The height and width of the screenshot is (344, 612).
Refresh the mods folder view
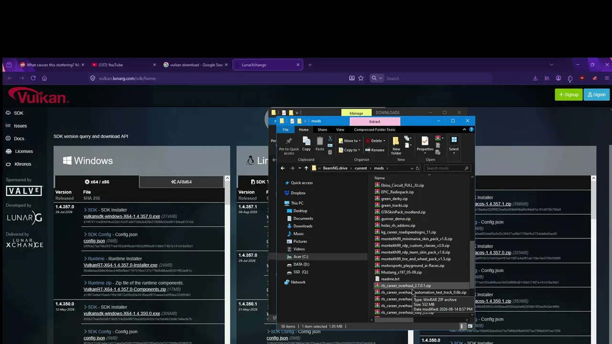[417, 168]
